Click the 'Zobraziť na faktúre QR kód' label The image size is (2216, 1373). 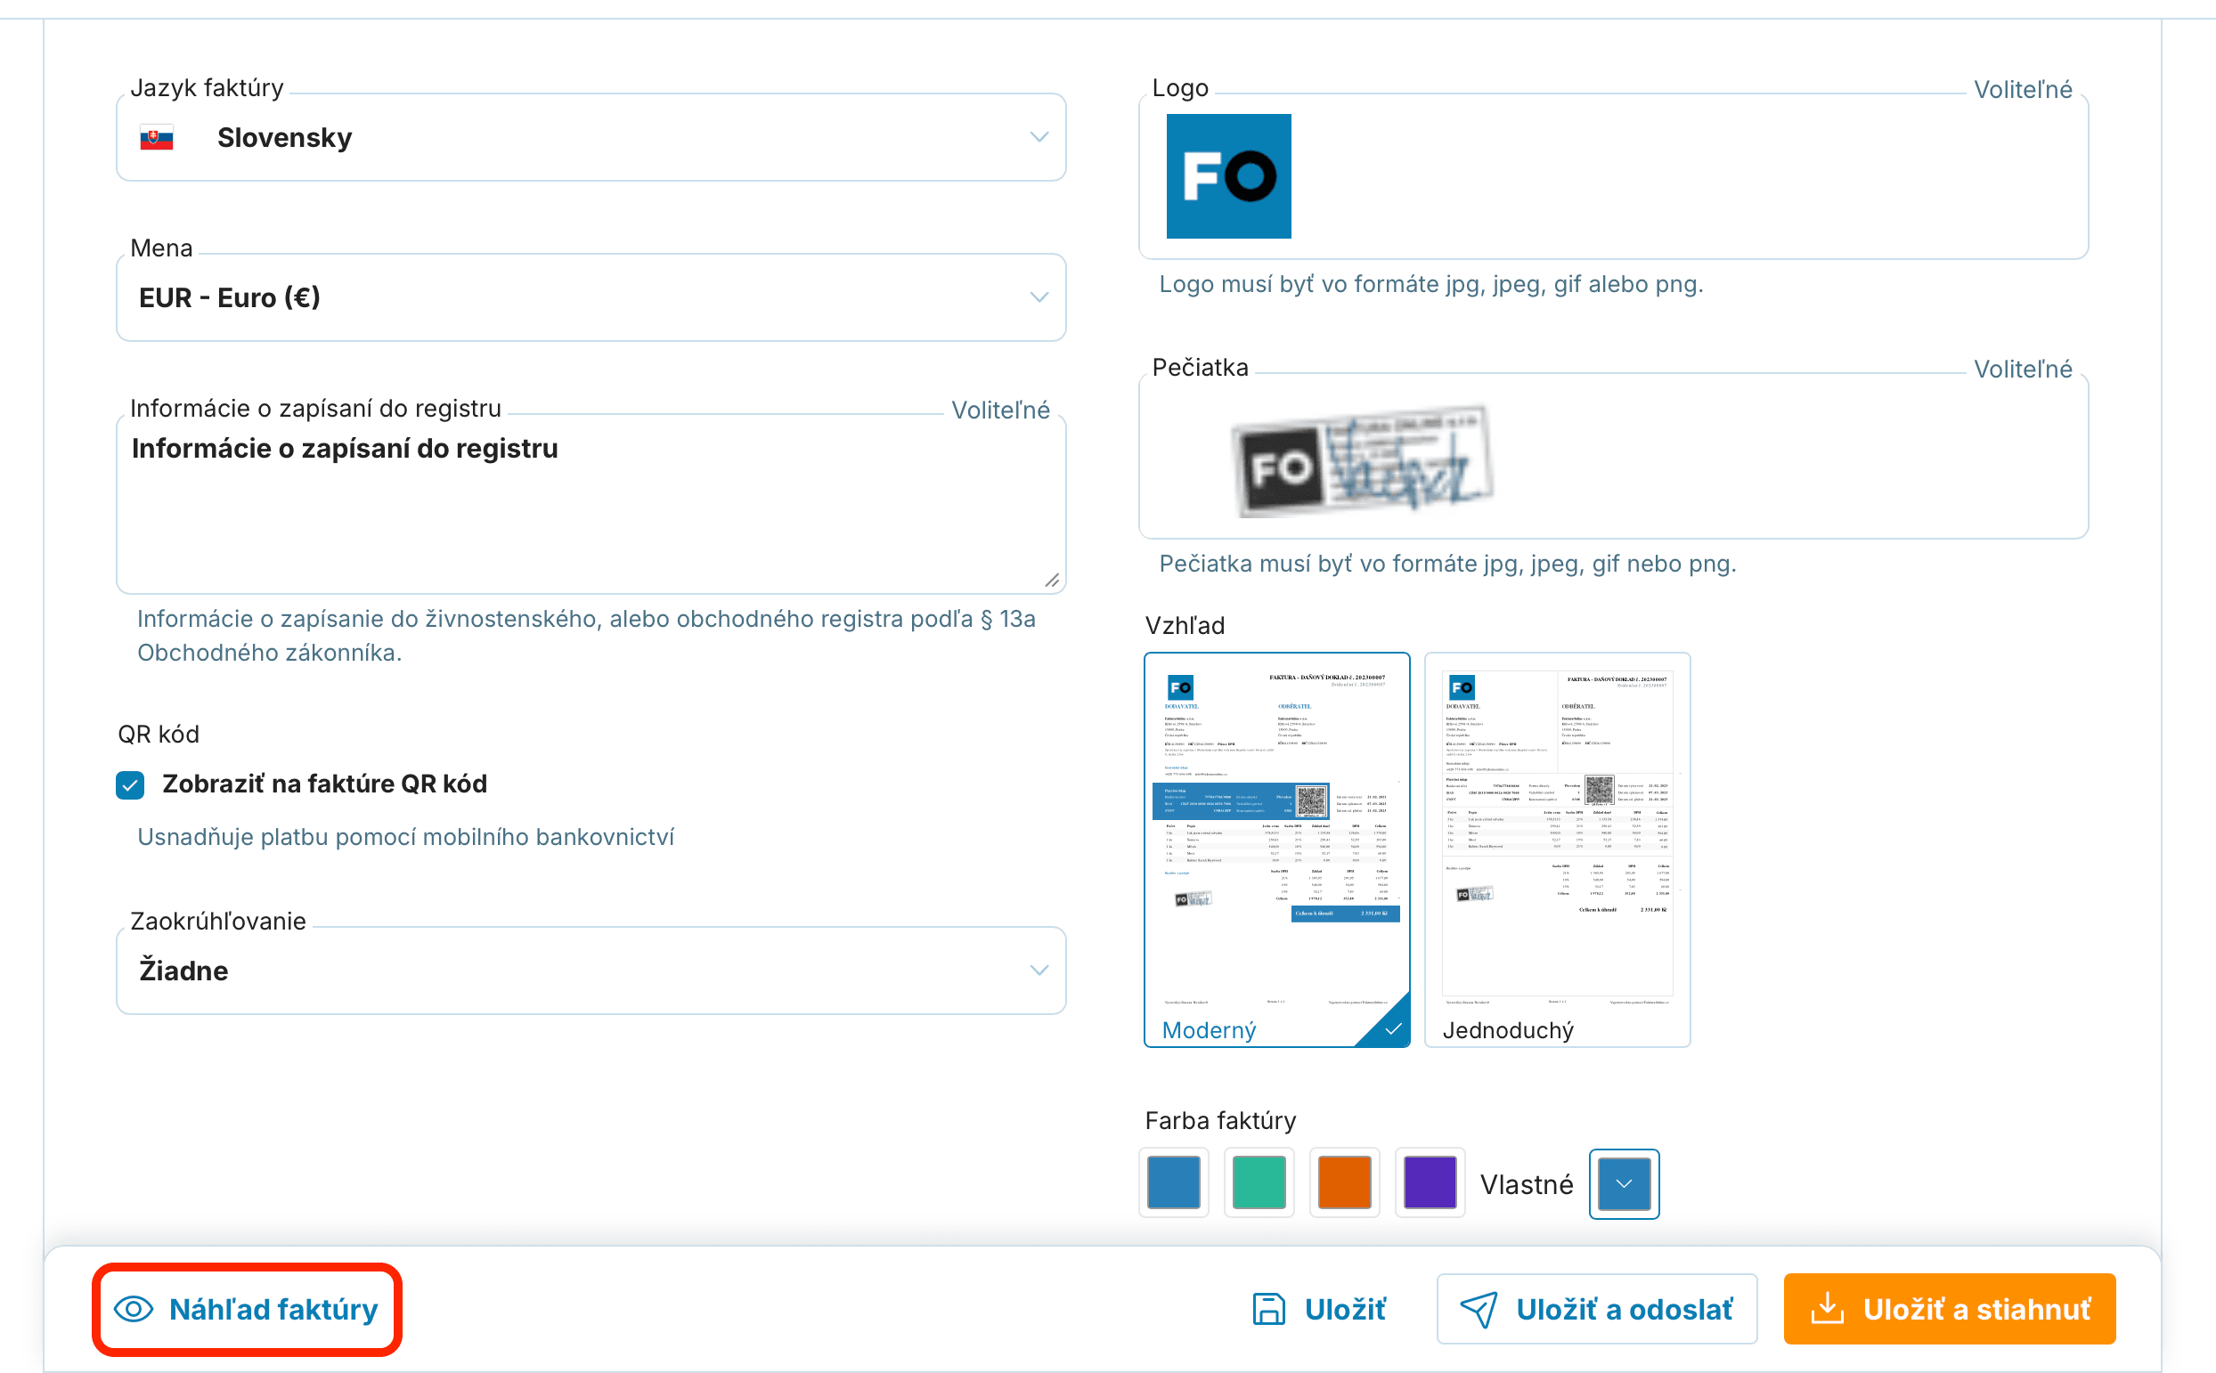point(324,784)
